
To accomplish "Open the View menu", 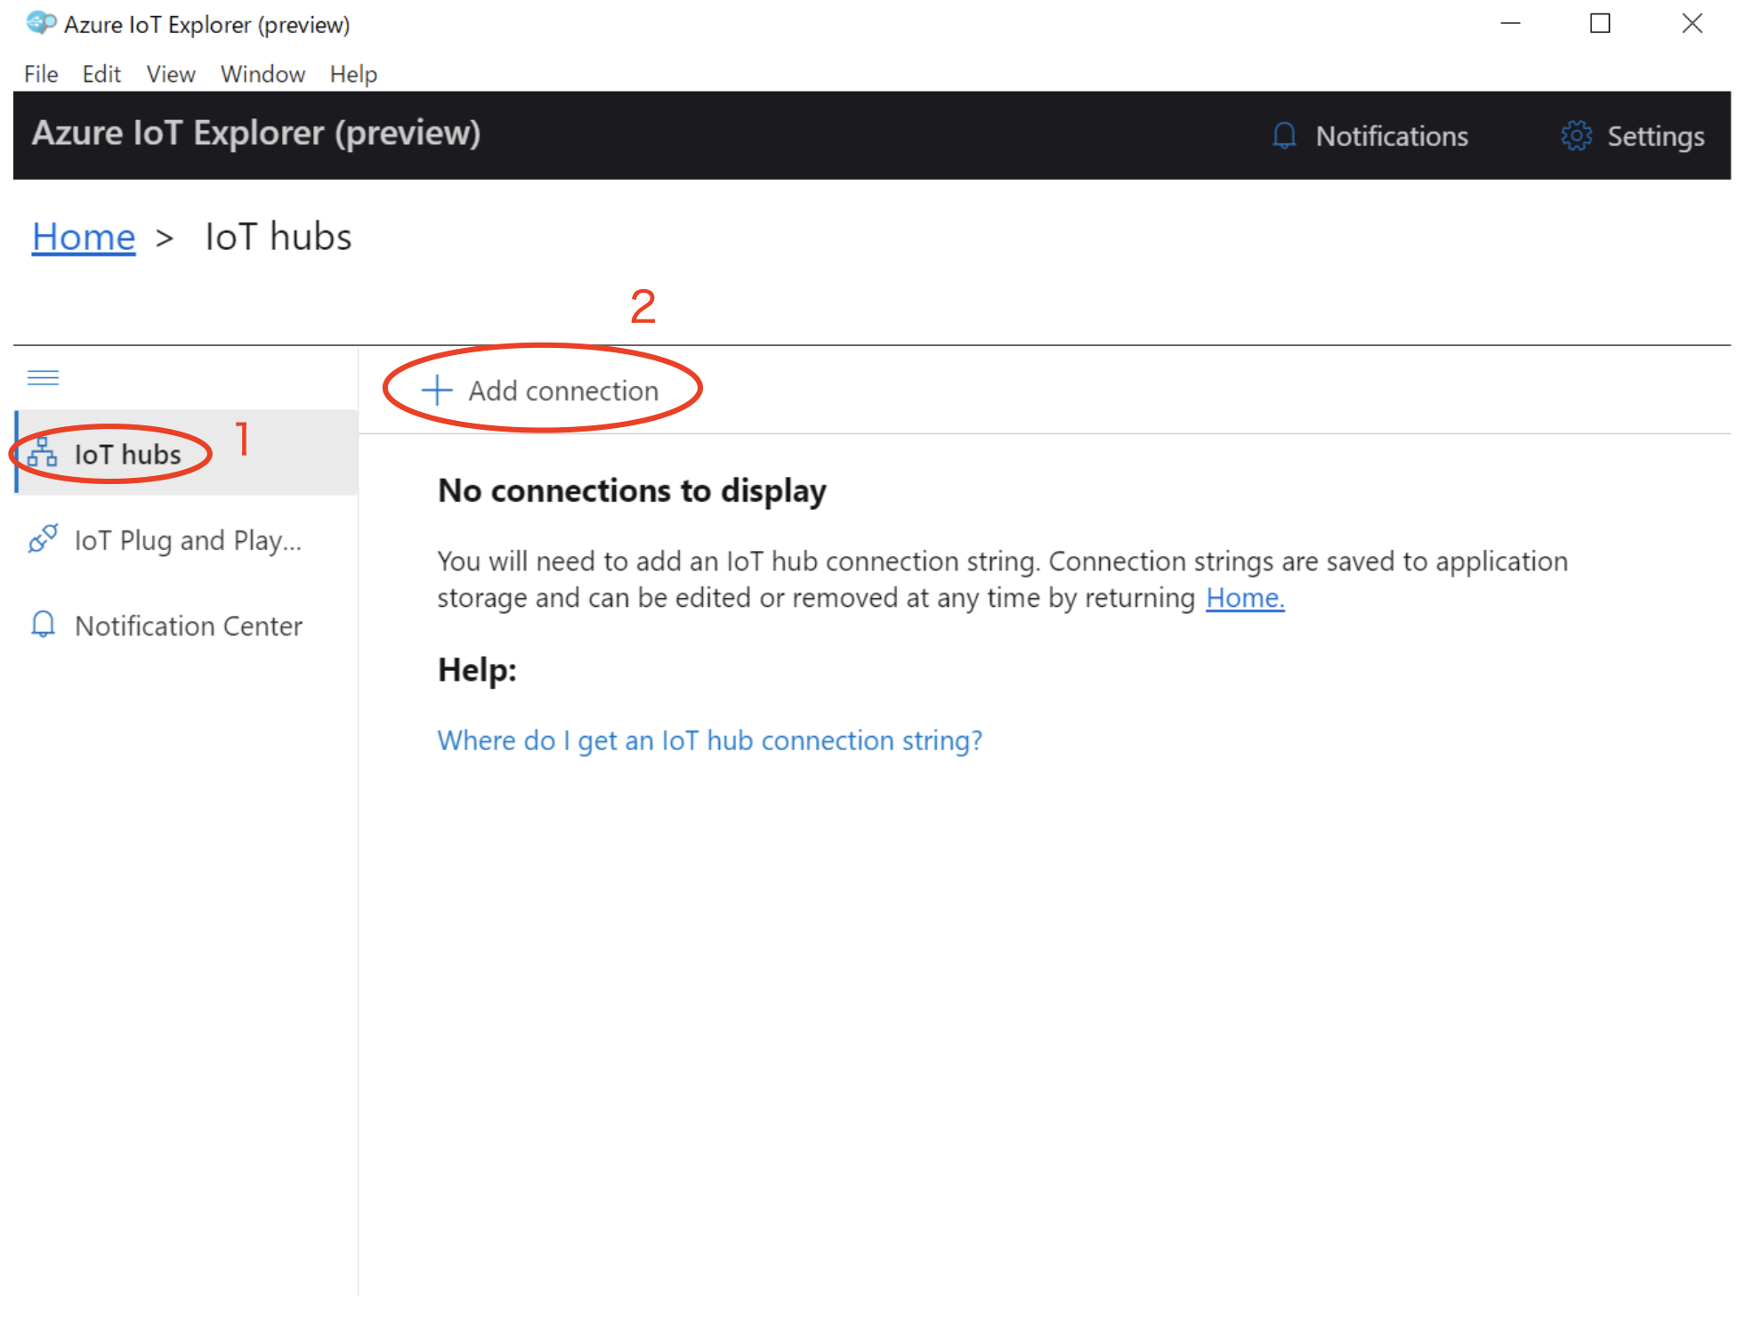I will [x=171, y=74].
